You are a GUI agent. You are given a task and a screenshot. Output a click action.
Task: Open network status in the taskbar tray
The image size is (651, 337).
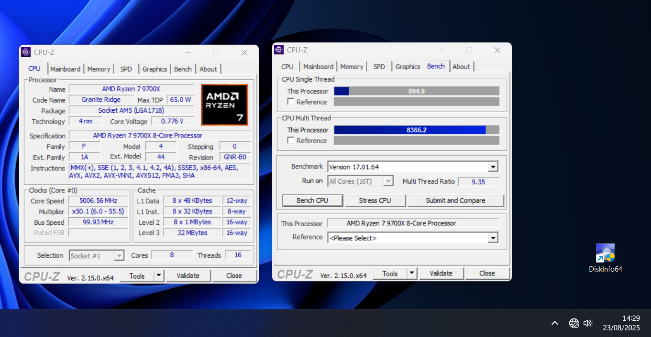click(x=574, y=323)
